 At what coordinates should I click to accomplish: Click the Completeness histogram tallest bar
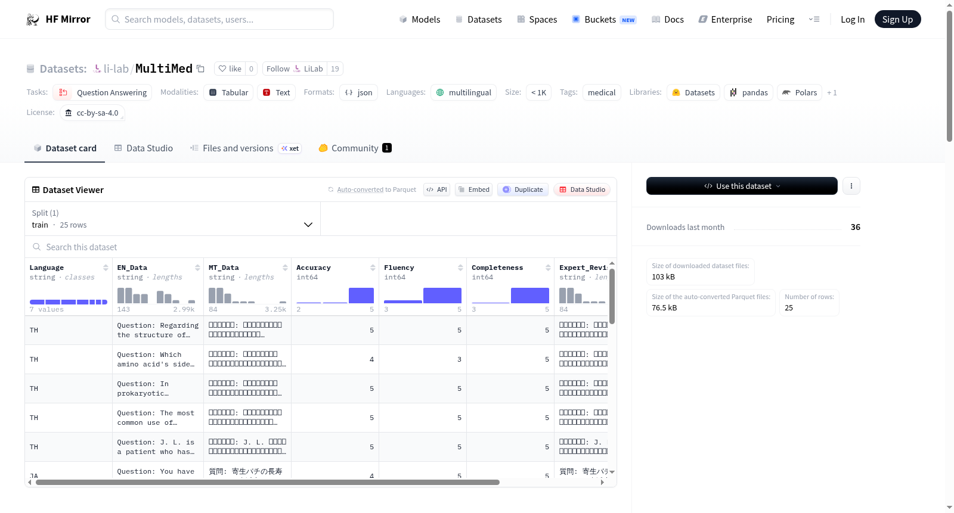point(530,296)
